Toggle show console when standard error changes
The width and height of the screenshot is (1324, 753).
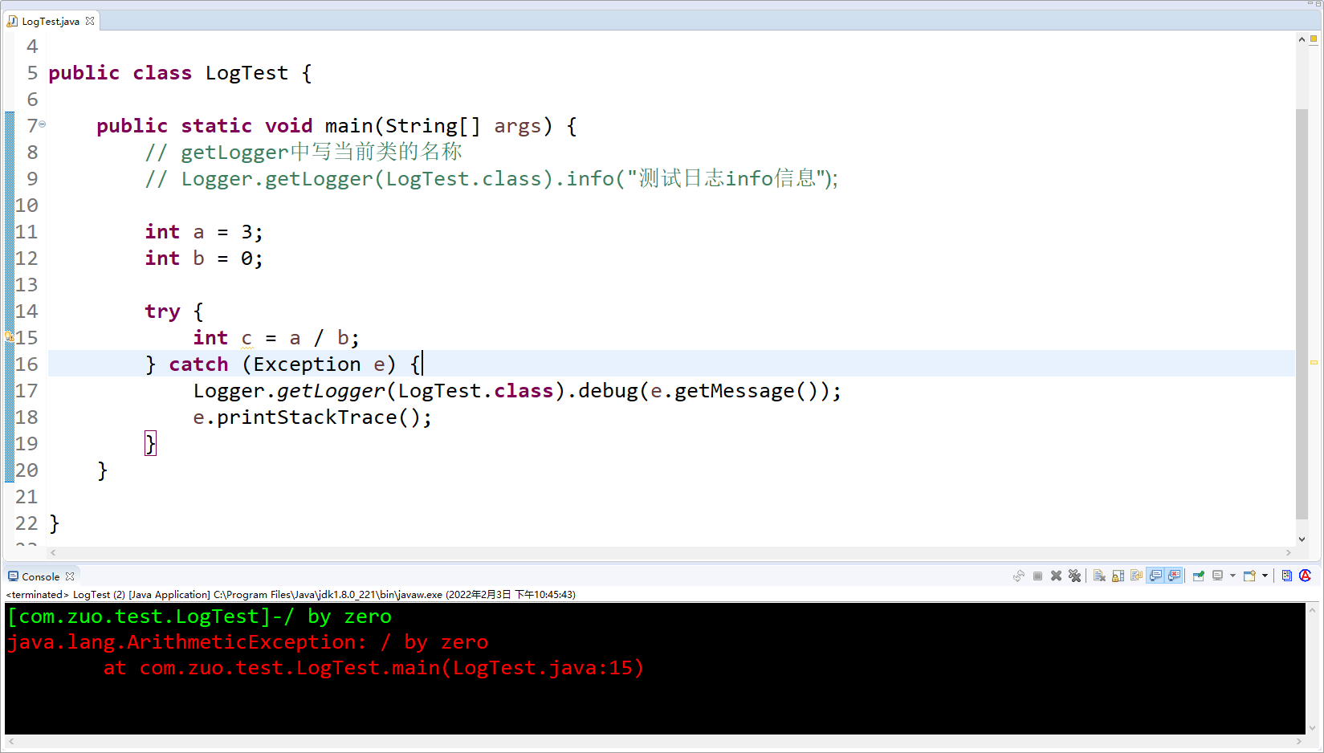(x=1174, y=576)
